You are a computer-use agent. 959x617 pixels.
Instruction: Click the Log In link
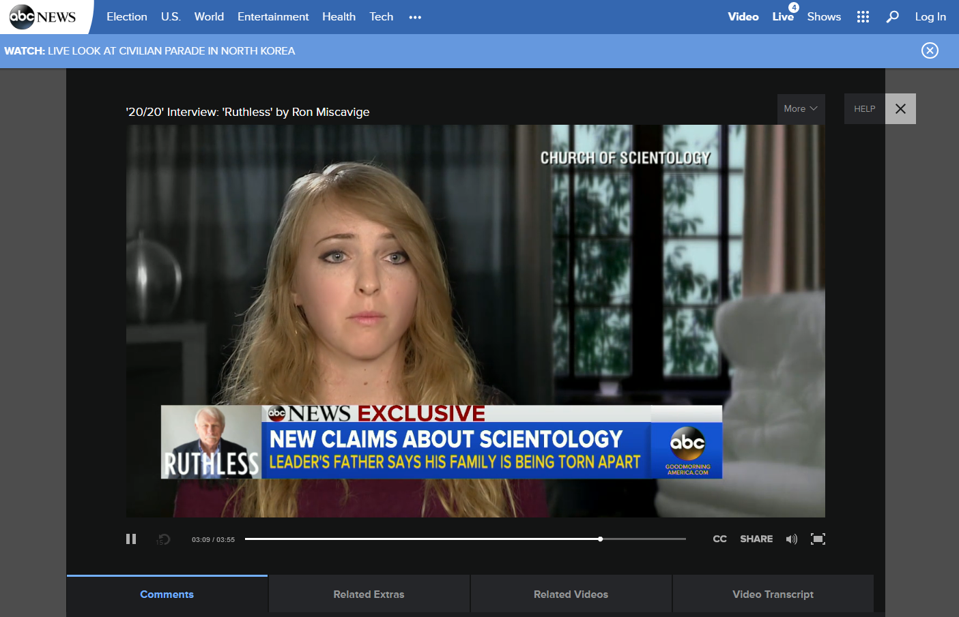930,17
